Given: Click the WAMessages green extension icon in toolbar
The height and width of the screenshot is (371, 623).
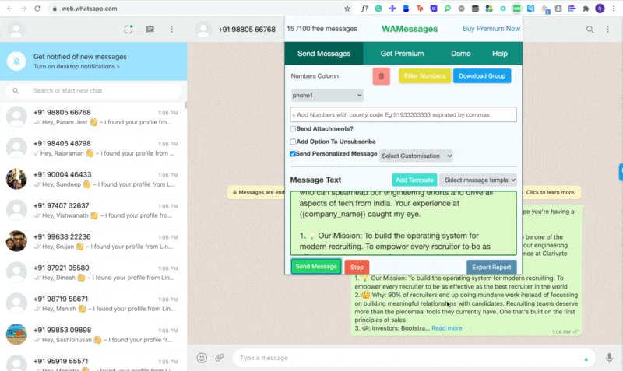Looking at the screenshot, I should pyautogui.click(x=516, y=9).
